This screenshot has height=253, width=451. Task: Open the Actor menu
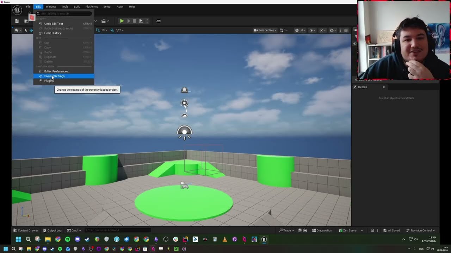click(x=120, y=7)
